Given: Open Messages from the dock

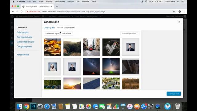Looking at the screenshot, I should [x=95, y=106].
